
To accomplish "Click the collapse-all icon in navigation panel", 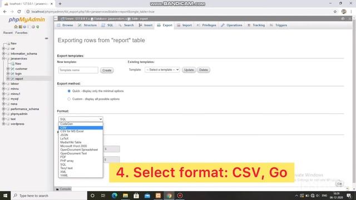I will click(x=47, y=38).
